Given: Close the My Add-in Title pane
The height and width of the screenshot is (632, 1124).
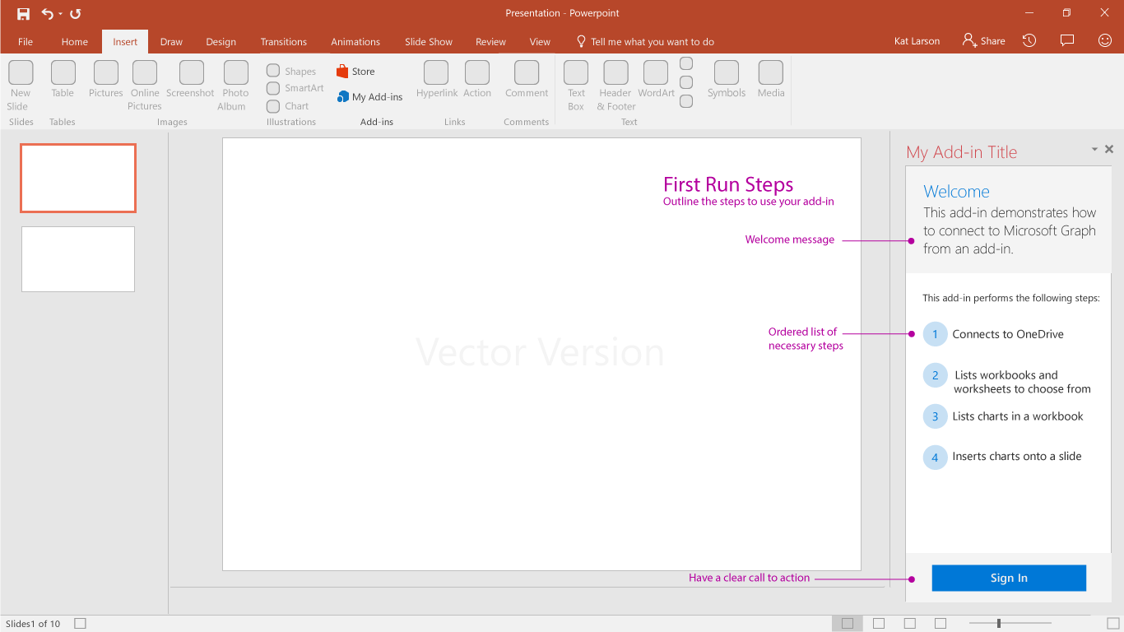Looking at the screenshot, I should 1109,149.
